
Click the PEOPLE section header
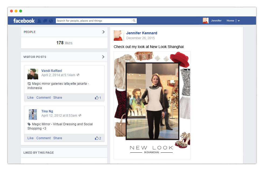pyautogui.click(x=64, y=32)
